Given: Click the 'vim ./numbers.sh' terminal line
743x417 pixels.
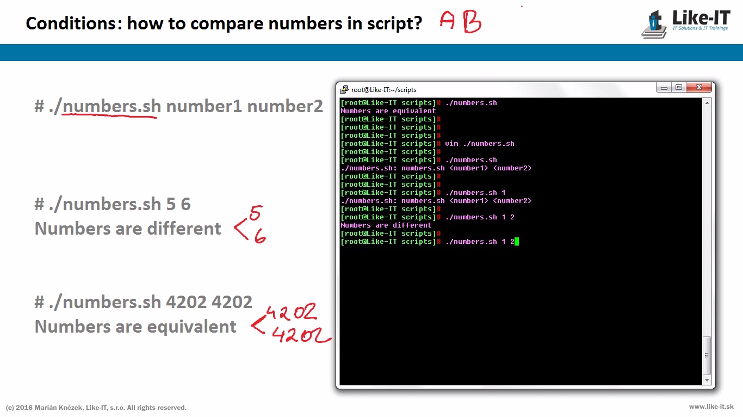Looking at the screenshot, I should coord(479,144).
